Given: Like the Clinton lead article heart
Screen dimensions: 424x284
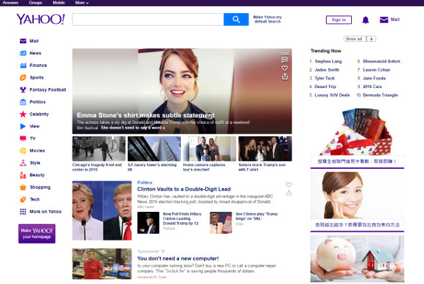Looking at the screenshot, I should coord(289,185).
